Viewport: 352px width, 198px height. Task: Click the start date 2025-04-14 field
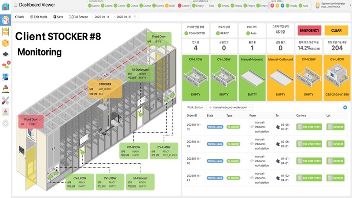[x=102, y=17]
